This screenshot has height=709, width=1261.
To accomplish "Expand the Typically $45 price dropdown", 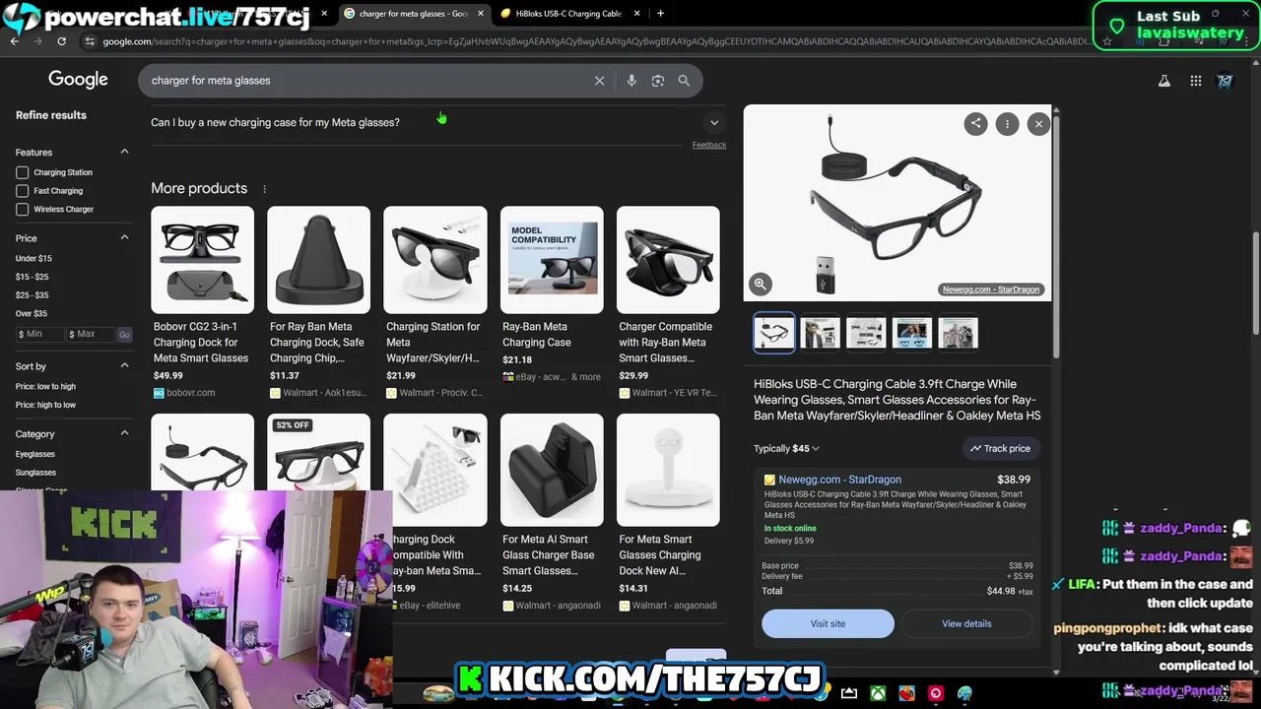I will [x=786, y=448].
